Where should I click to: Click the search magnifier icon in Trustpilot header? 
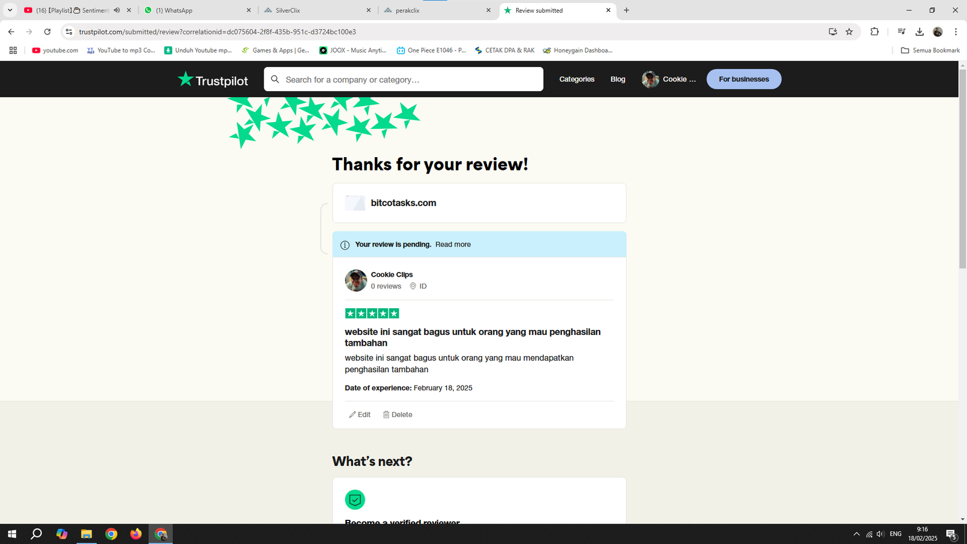pyautogui.click(x=275, y=79)
